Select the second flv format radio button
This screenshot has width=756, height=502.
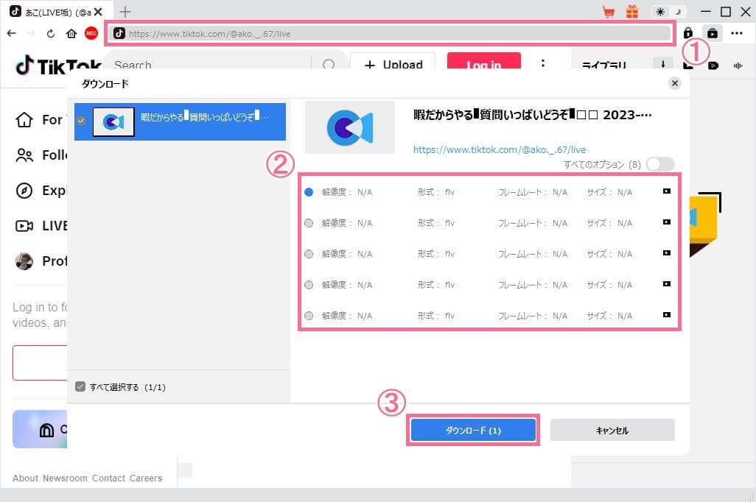tap(309, 223)
